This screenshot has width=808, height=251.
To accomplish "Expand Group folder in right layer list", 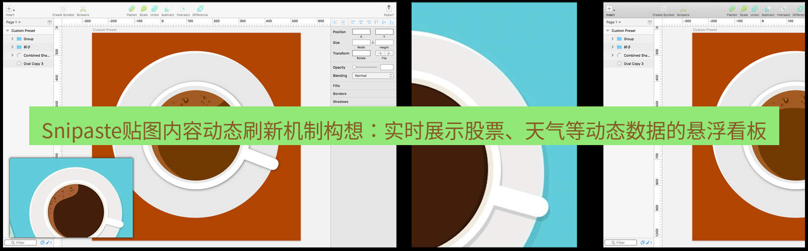I will (x=613, y=39).
